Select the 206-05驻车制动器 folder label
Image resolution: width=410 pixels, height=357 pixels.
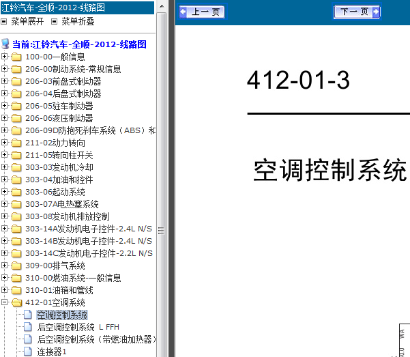point(59,106)
